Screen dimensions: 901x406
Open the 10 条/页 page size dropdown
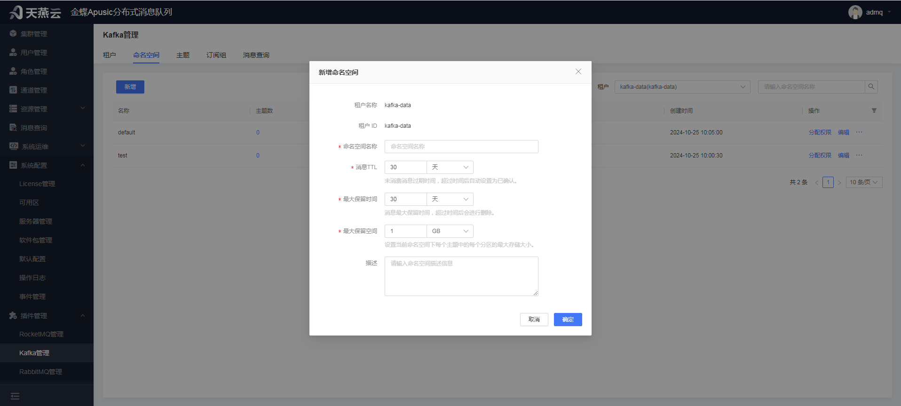coord(864,182)
